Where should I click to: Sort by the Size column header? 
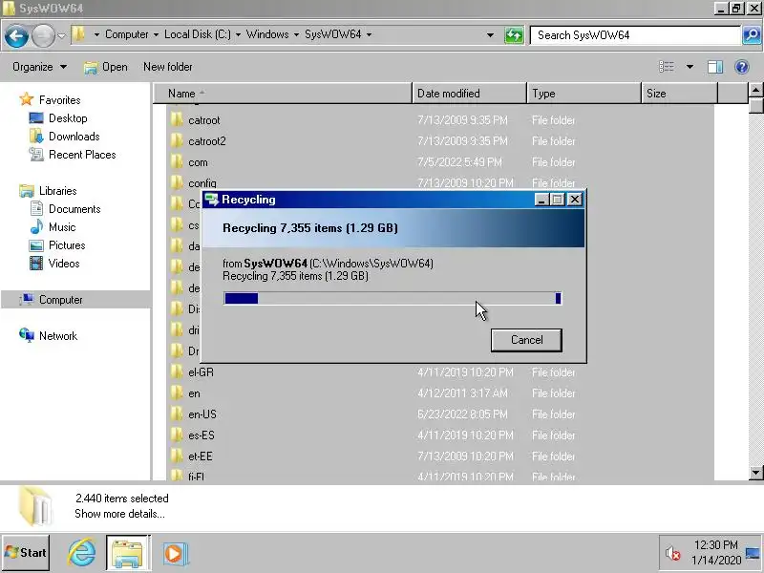(x=679, y=93)
